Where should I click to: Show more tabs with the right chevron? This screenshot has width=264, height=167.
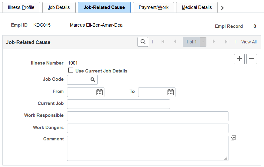222,8
